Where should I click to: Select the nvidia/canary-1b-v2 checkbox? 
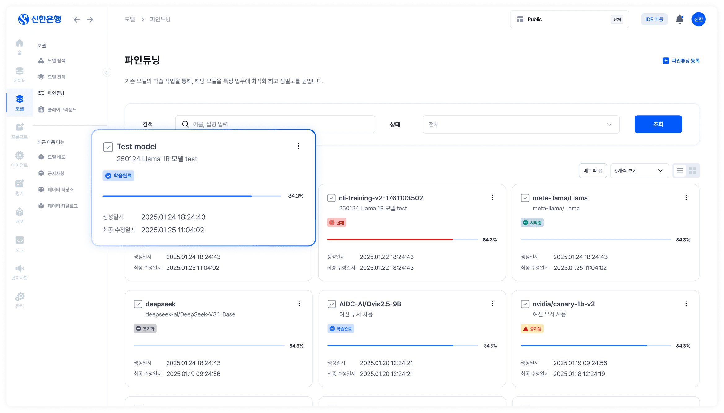(525, 304)
